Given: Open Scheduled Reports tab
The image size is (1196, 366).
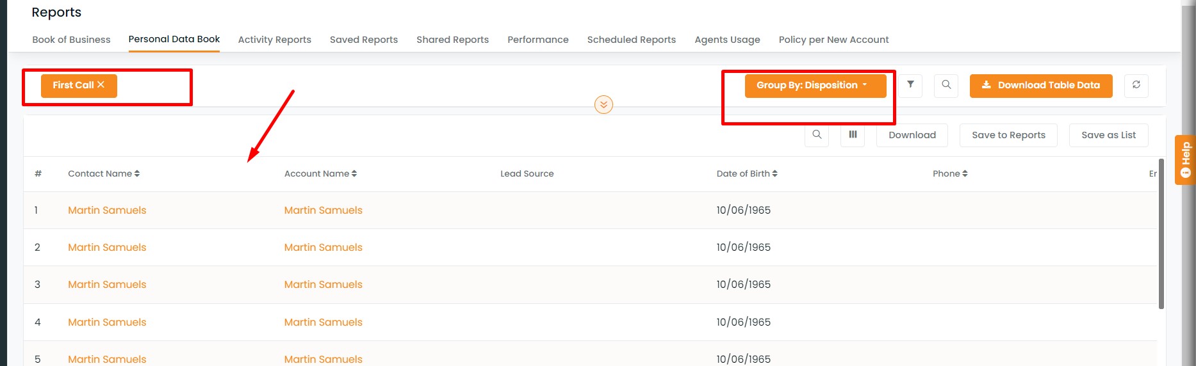Looking at the screenshot, I should (632, 40).
